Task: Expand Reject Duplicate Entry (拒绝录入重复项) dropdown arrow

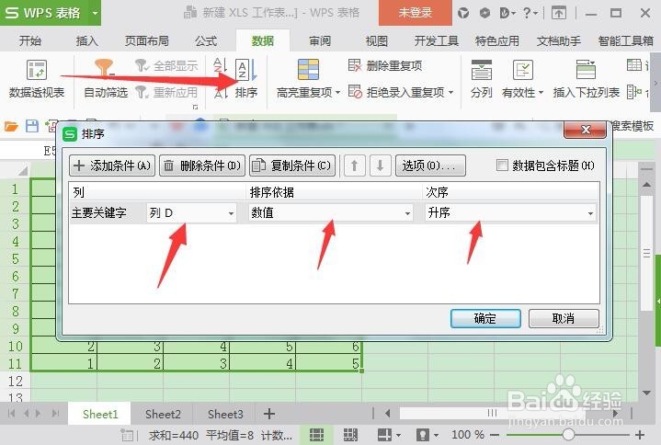Action: (450, 93)
